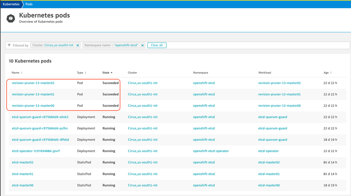Click the filter funnel icon
The height and width of the screenshot is (196, 351).
(9, 45)
